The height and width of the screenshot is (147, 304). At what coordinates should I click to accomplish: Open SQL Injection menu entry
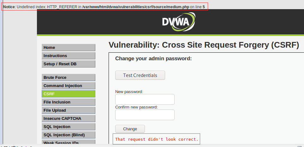pos(69,127)
